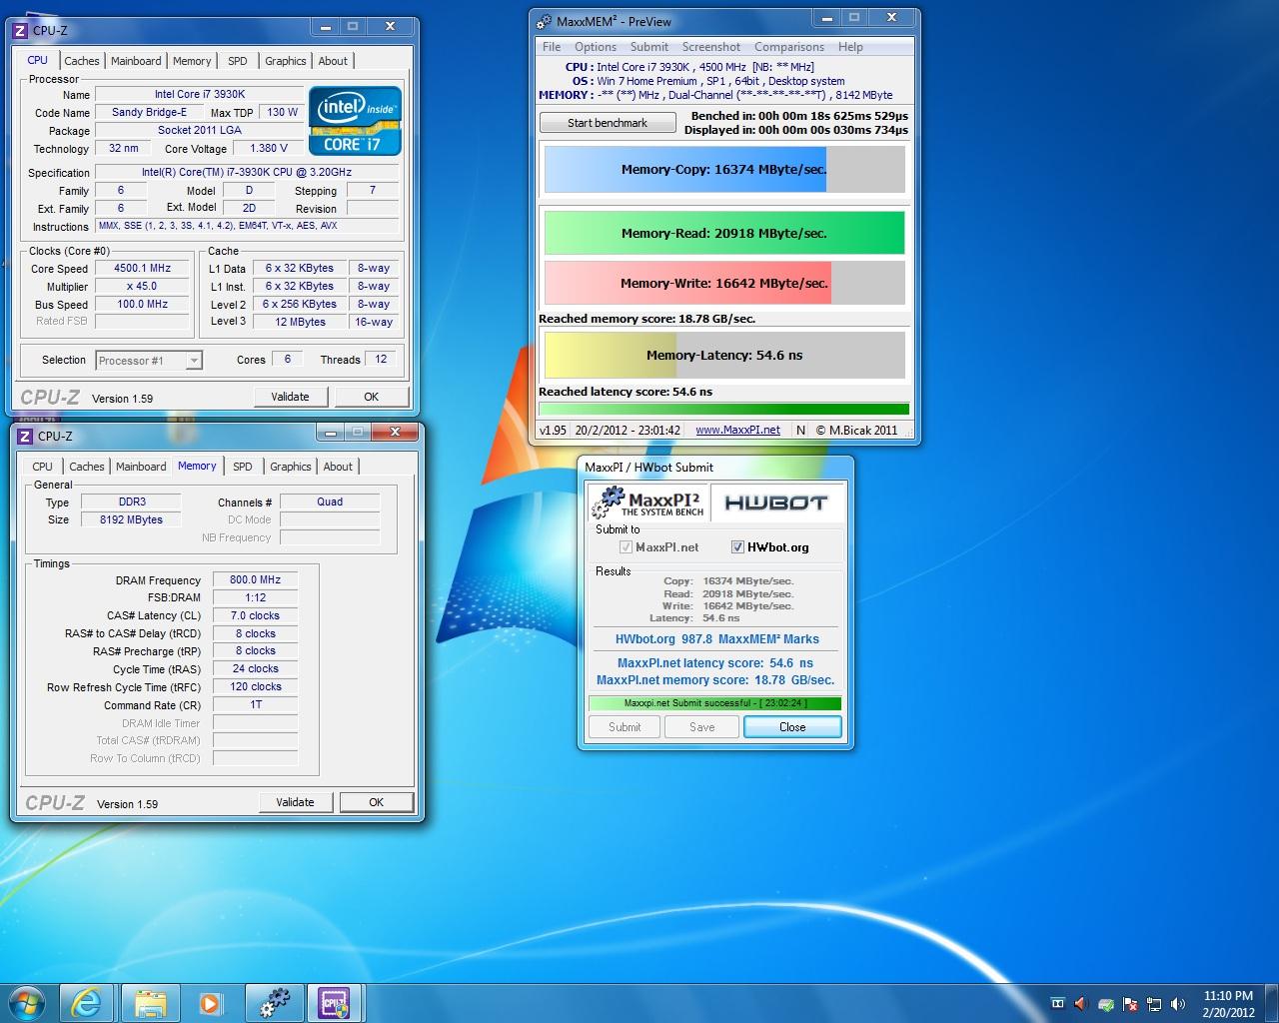Image resolution: width=1279 pixels, height=1023 pixels.
Task: Open the Windows Start menu
Action: pyautogui.click(x=26, y=1002)
